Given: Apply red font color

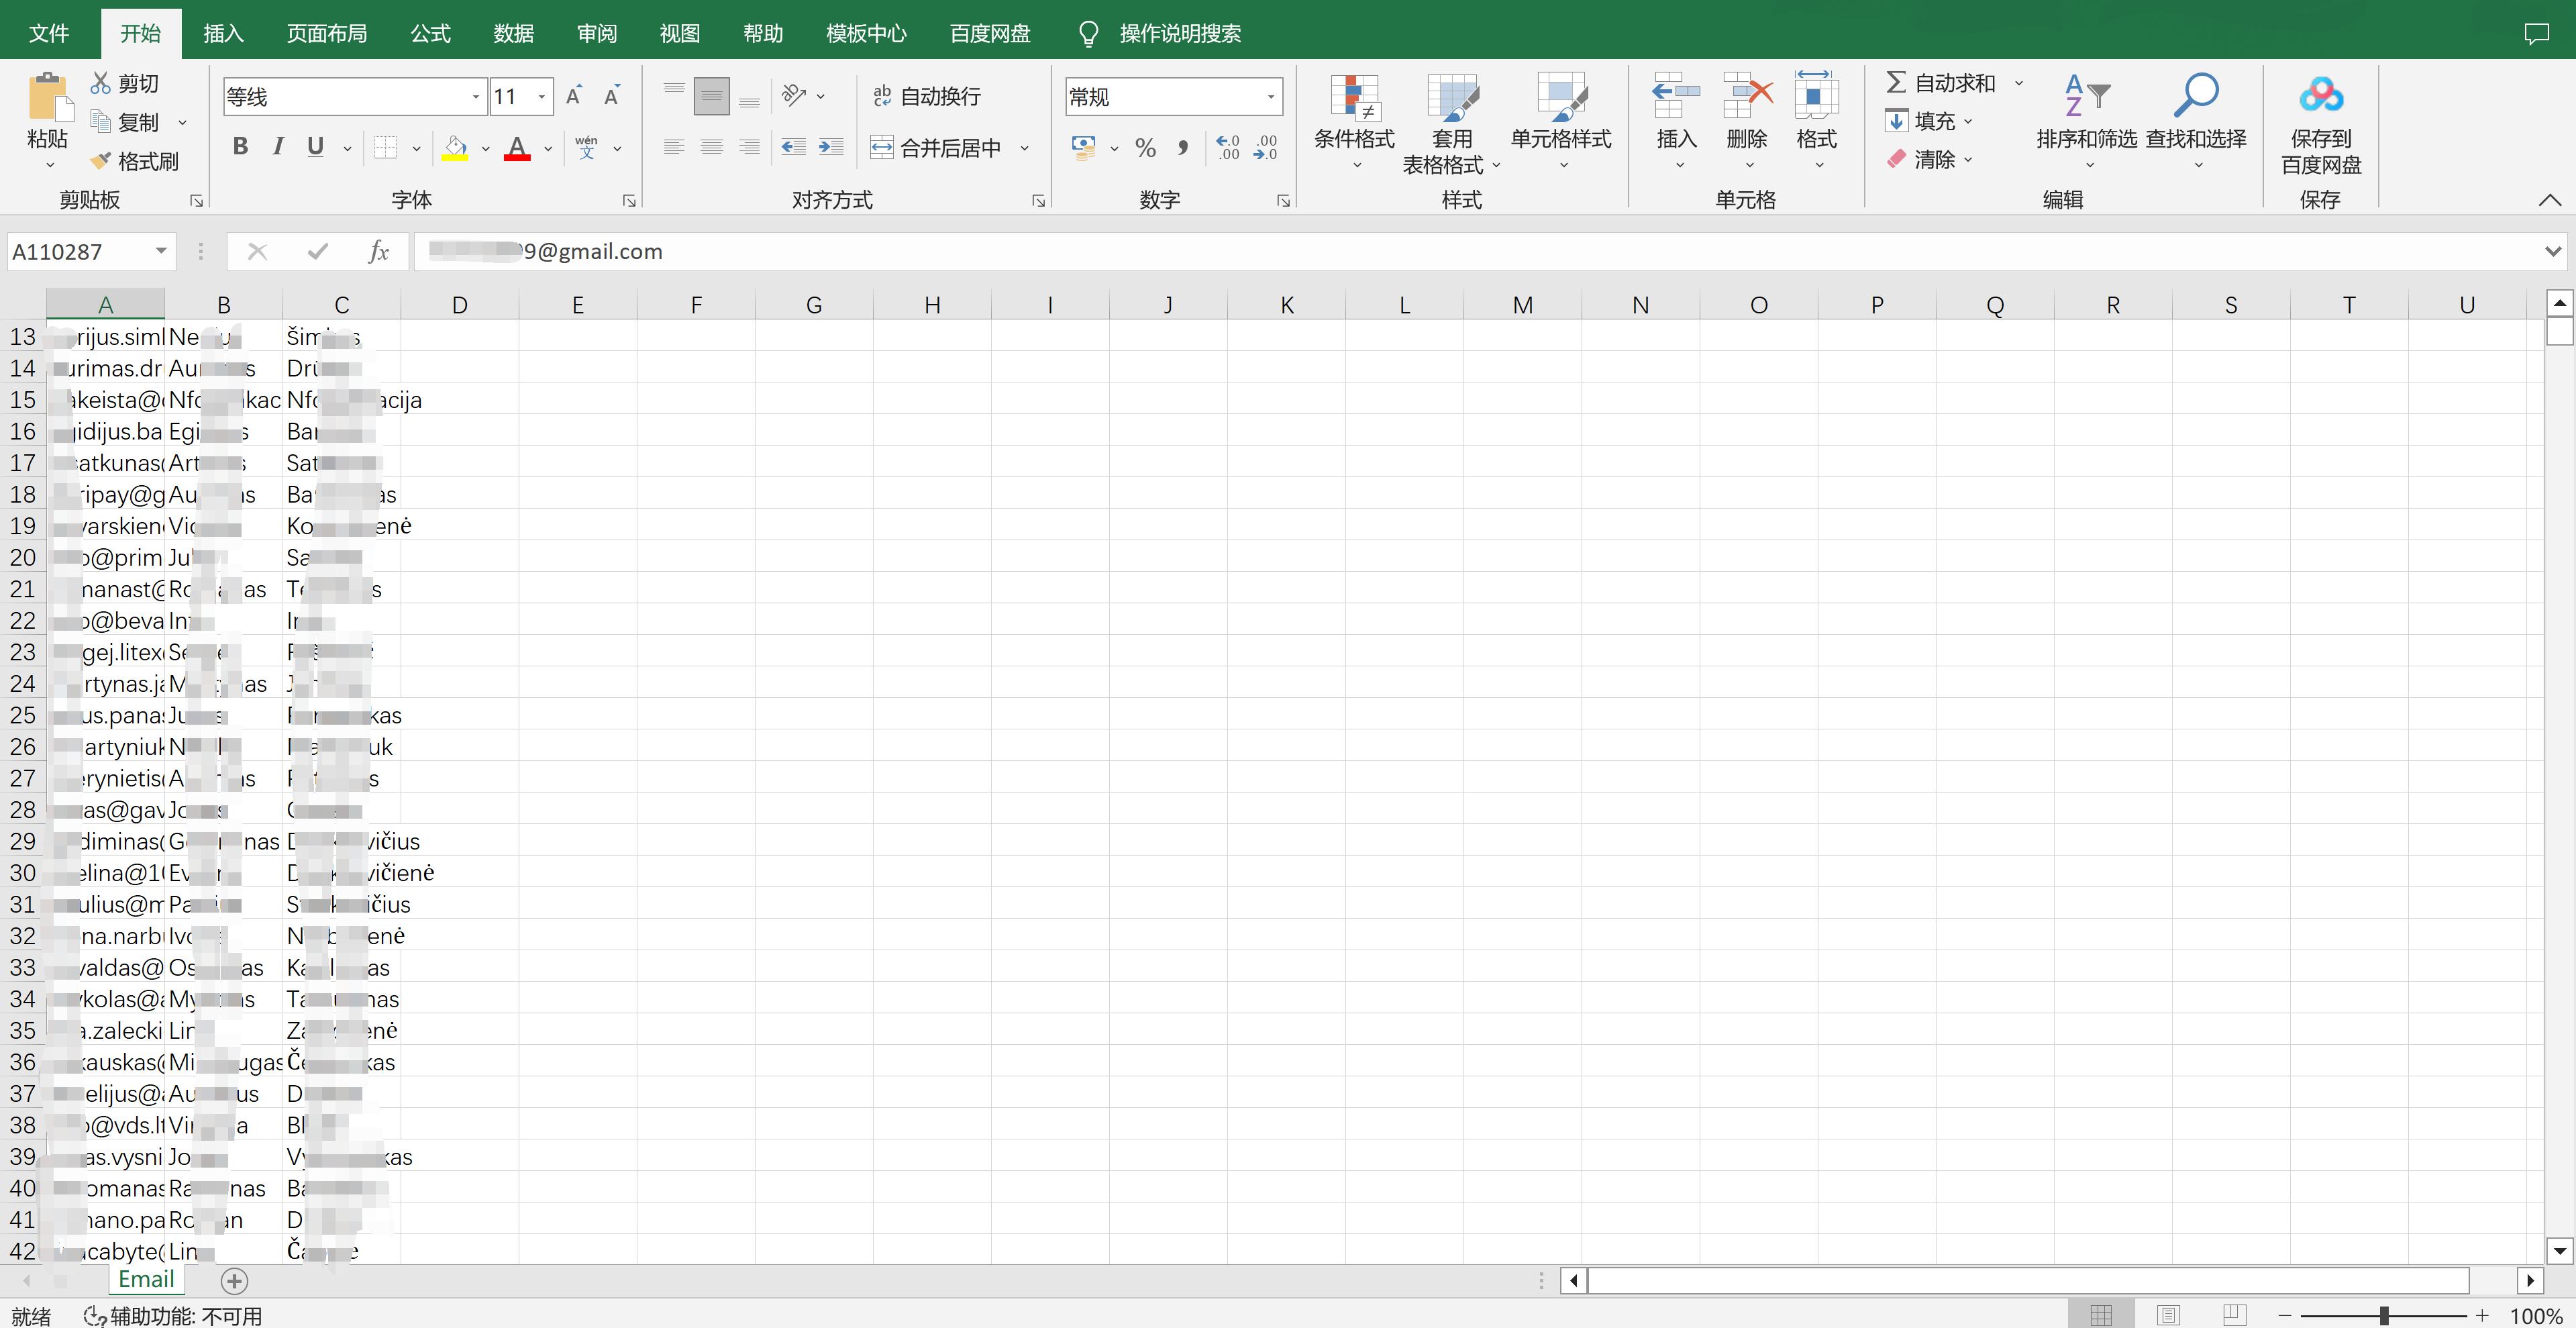Looking at the screenshot, I should [517, 148].
